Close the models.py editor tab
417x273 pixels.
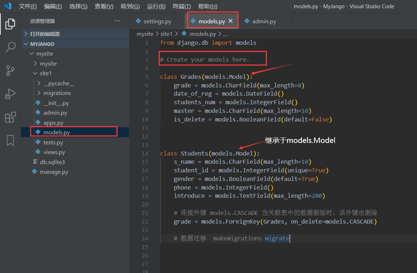(231, 21)
